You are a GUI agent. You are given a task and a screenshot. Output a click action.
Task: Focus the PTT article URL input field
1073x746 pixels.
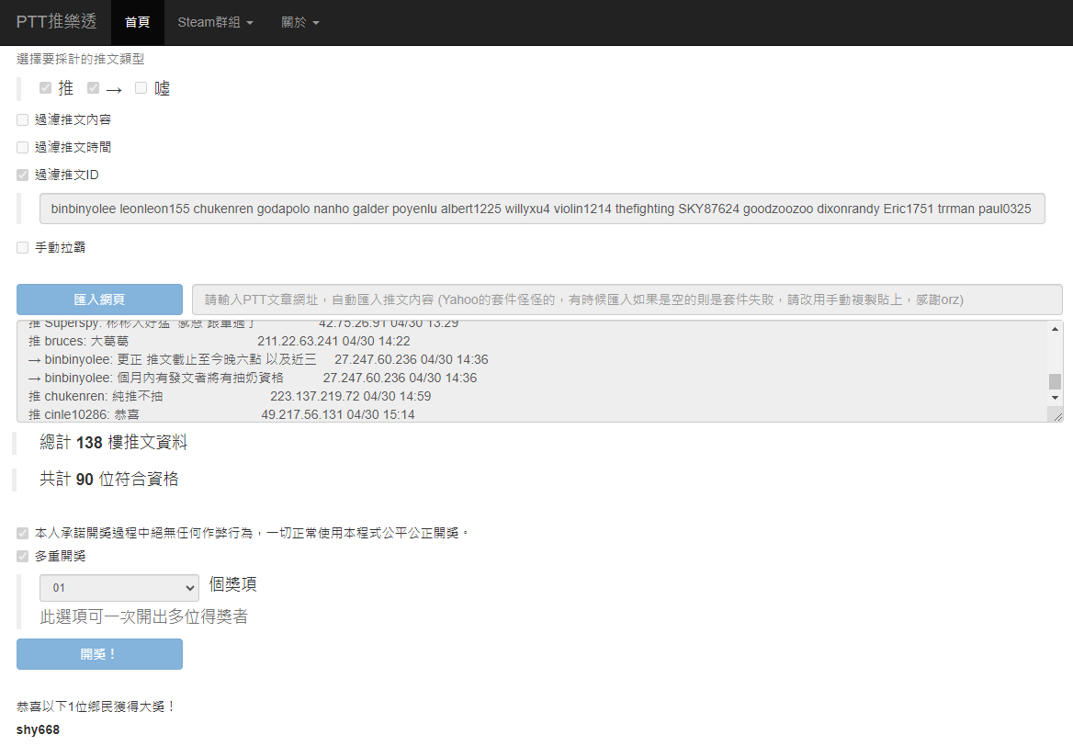[x=627, y=300]
